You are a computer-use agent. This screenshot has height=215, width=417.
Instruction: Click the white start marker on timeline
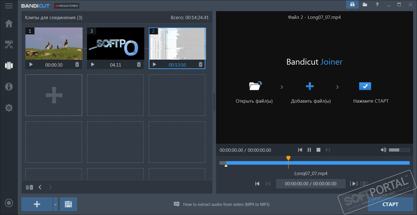[x=226, y=165]
